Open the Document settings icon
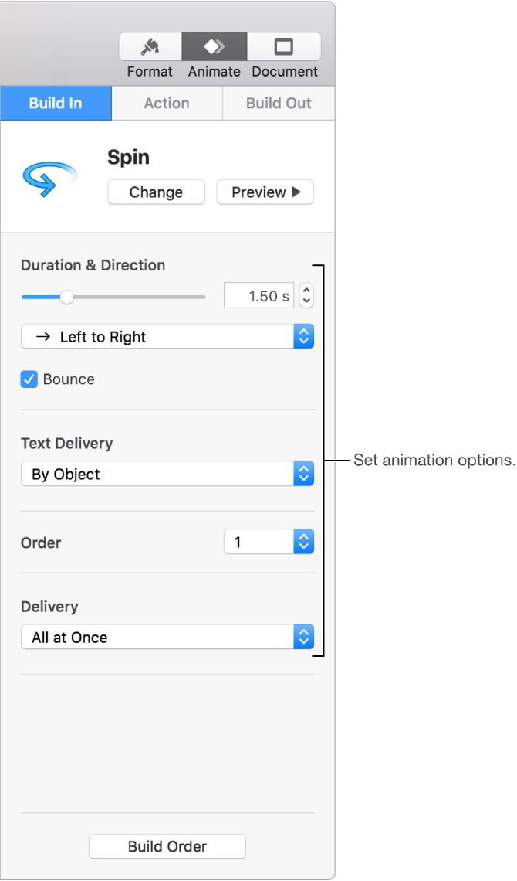This screenshot has height=881, width=517. pos(284,46)
